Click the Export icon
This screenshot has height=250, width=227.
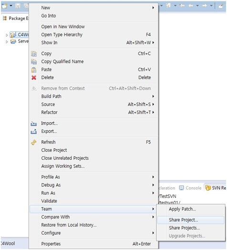[34, 131]
